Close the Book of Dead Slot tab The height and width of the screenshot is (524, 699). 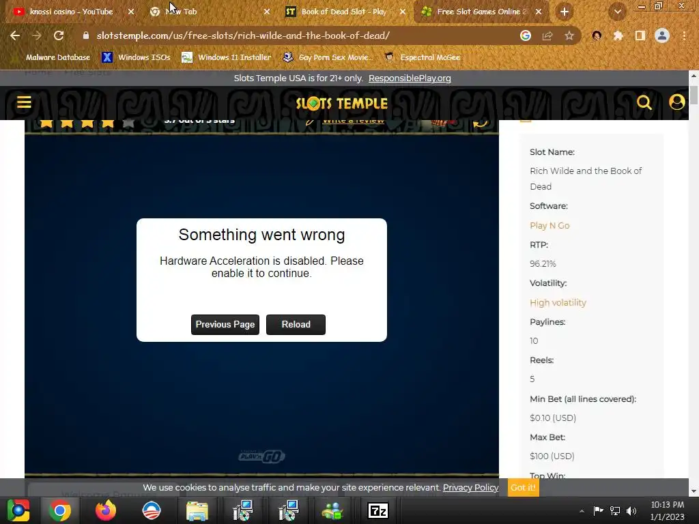(403, 12)
